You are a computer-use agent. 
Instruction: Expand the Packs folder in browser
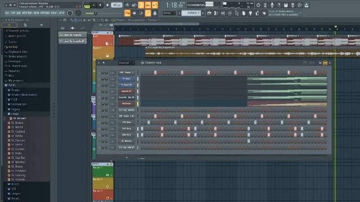11,85
